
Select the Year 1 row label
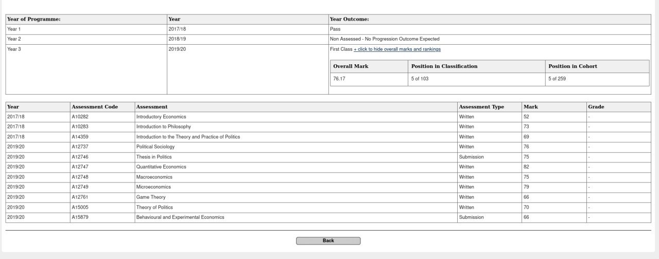click(14, 29)
